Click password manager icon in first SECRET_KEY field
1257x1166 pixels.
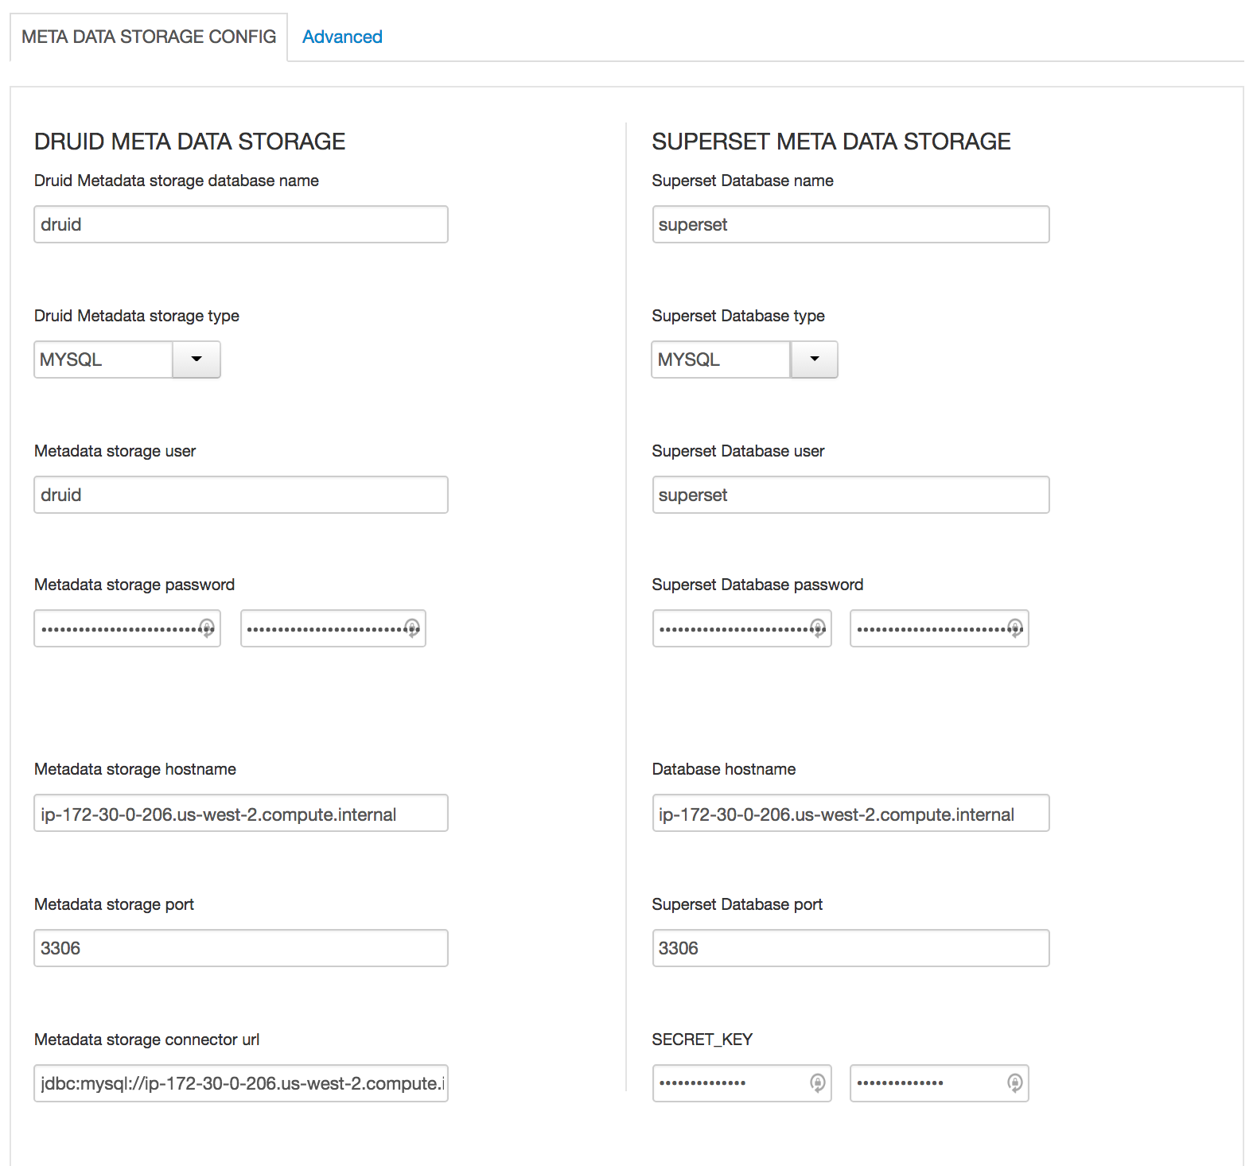pos(818,1082)
